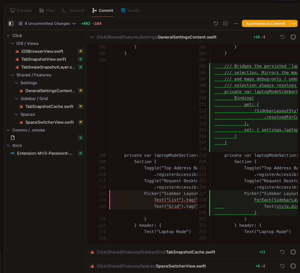Image resolution: width=300 pixels, height=273 pixels.
Task: Click the U status badge of TabSnapshotView.swift
Action: click(x=81, y=59)
